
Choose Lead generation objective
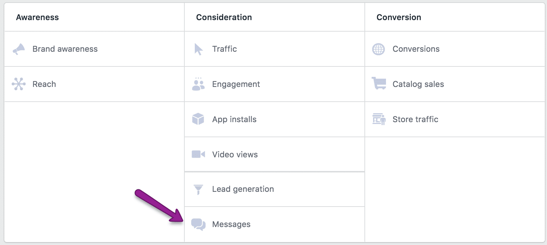tap(243, 189)
